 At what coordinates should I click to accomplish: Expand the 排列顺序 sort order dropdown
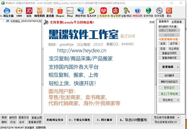pyautogui.click(x=169, y=31)
